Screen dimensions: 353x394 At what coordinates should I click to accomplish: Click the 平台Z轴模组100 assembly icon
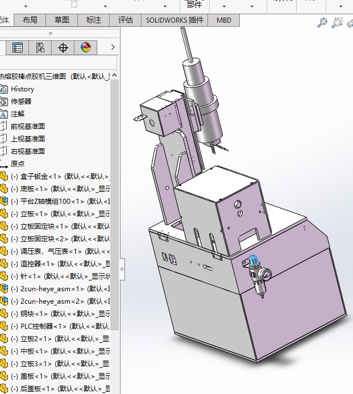[x=4, y=201]
